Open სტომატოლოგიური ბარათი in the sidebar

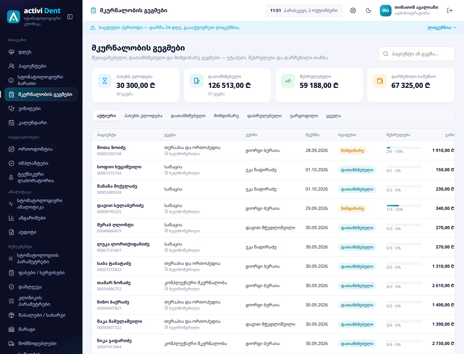coord(41,80)
